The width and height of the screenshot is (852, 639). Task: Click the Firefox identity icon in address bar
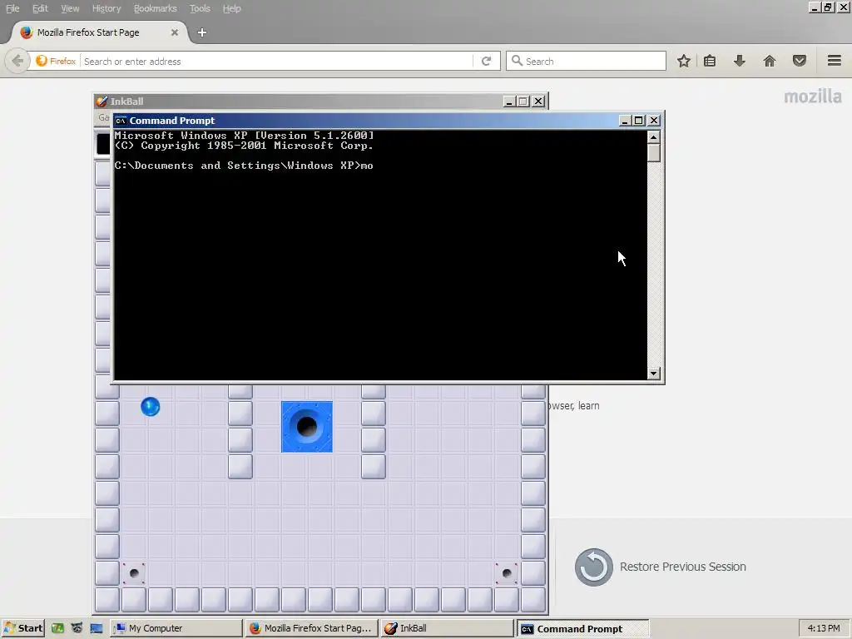coord(56,61)
